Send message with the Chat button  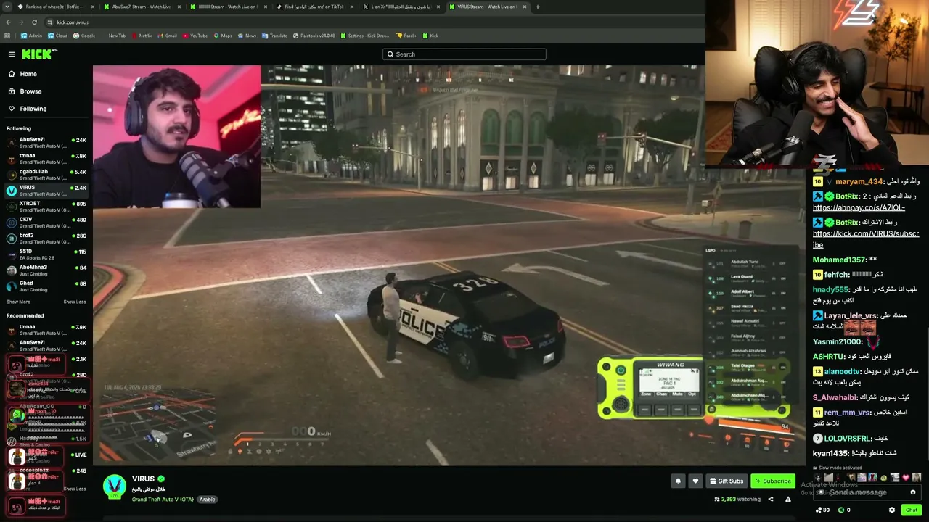point(912,510)
